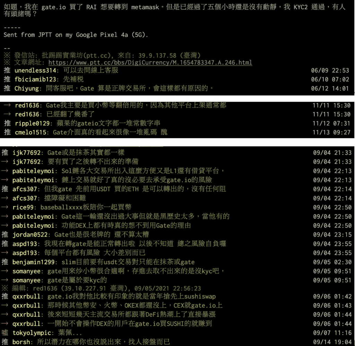Click red1636 comment 'Gate我主要是買小幣等翻倍用的'

click(x=136, y=105)
